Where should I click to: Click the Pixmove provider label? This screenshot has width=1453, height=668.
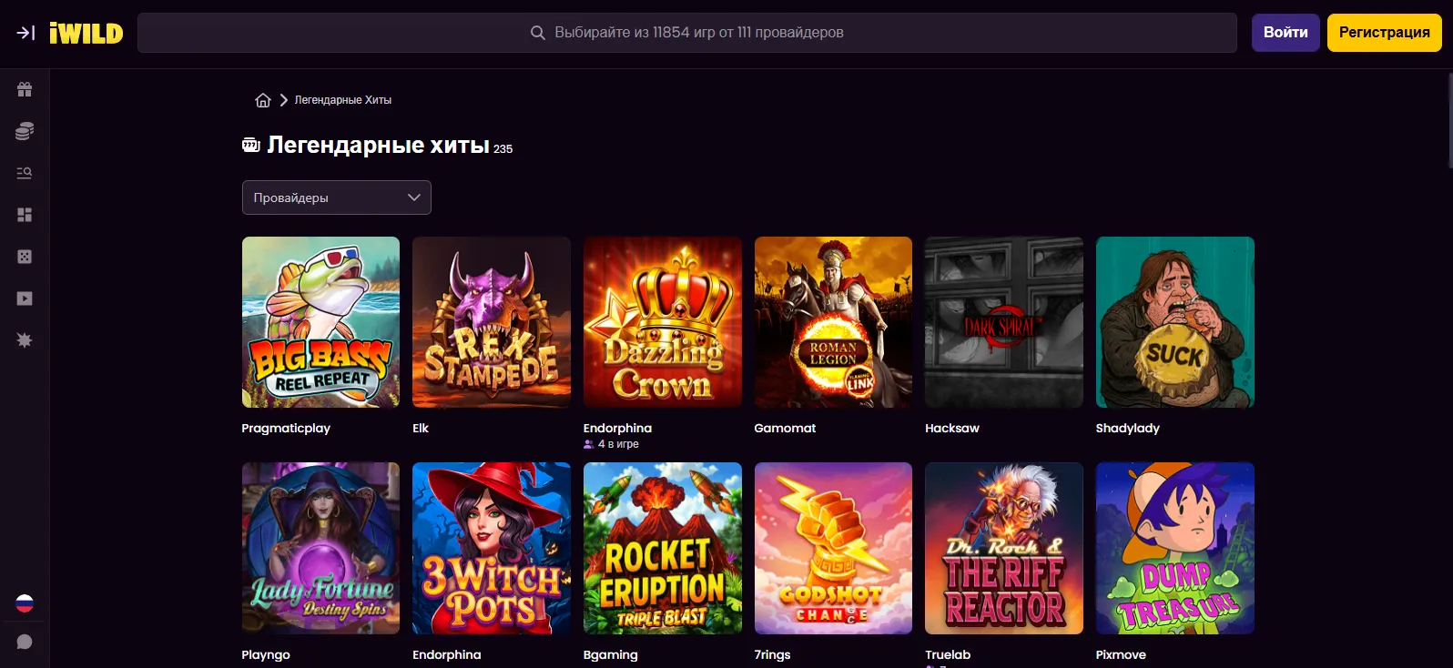1121,655
